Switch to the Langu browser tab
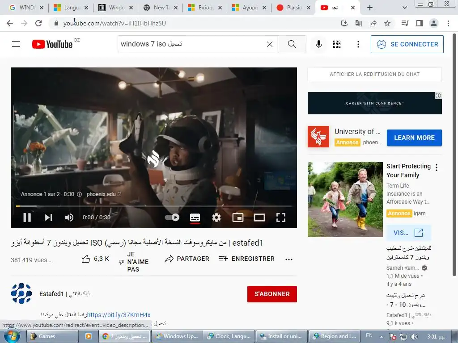 click(x=70, y=8)
